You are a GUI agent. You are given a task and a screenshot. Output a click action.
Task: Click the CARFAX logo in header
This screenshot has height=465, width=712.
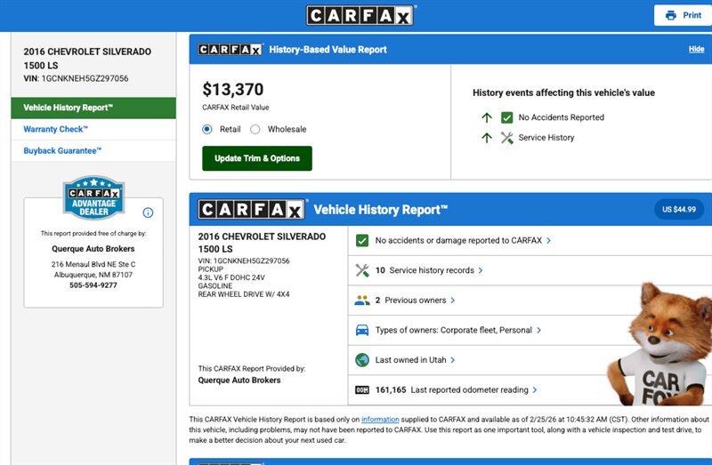click(360, 15)
